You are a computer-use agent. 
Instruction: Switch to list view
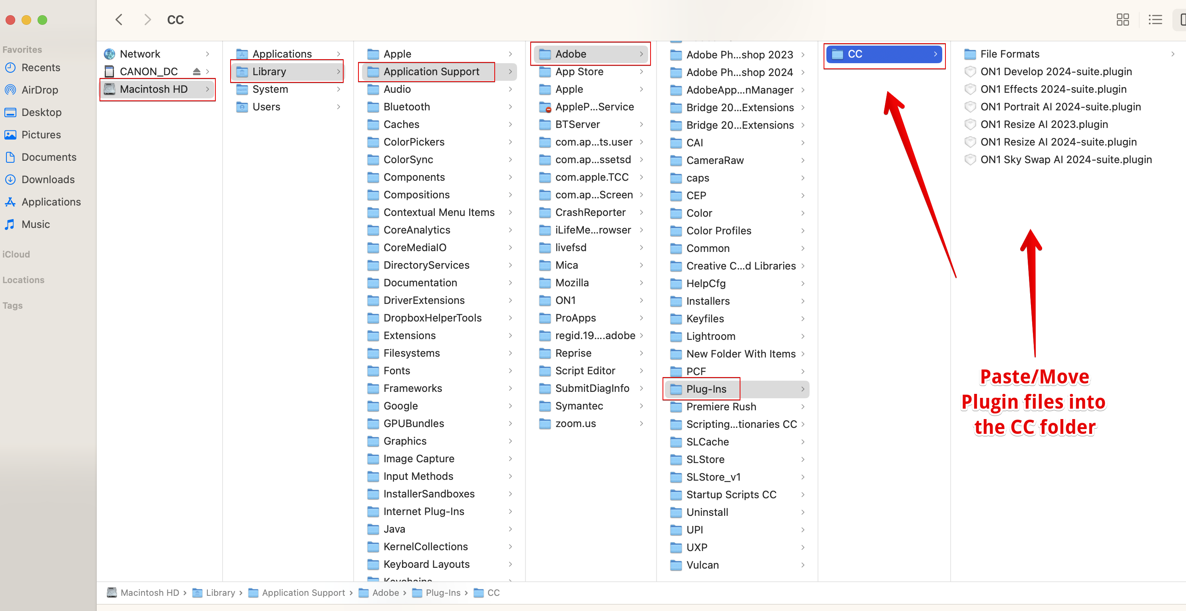pos(1155,19)
